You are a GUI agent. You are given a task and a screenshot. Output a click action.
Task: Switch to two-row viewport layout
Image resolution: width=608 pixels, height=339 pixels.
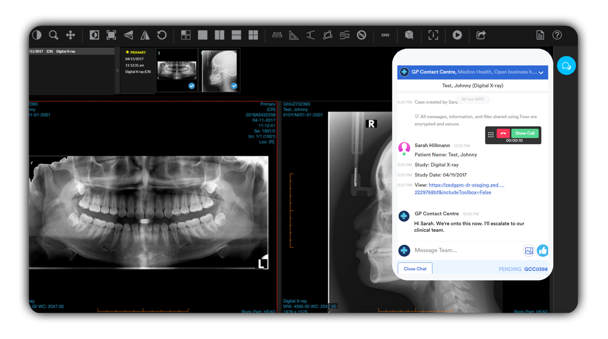pos(236,35)
